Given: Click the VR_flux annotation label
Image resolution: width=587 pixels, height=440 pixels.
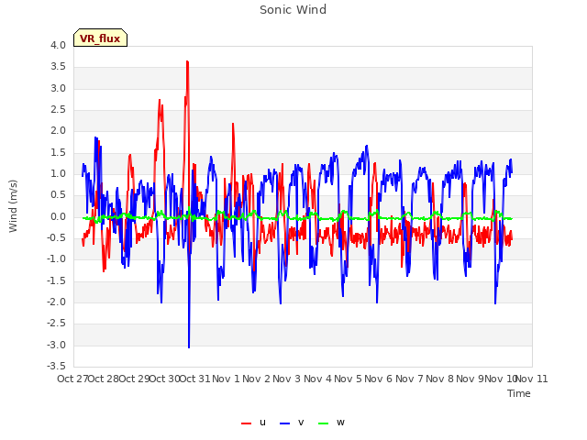Looking at the screenshot, I should (x=100, y=38).
